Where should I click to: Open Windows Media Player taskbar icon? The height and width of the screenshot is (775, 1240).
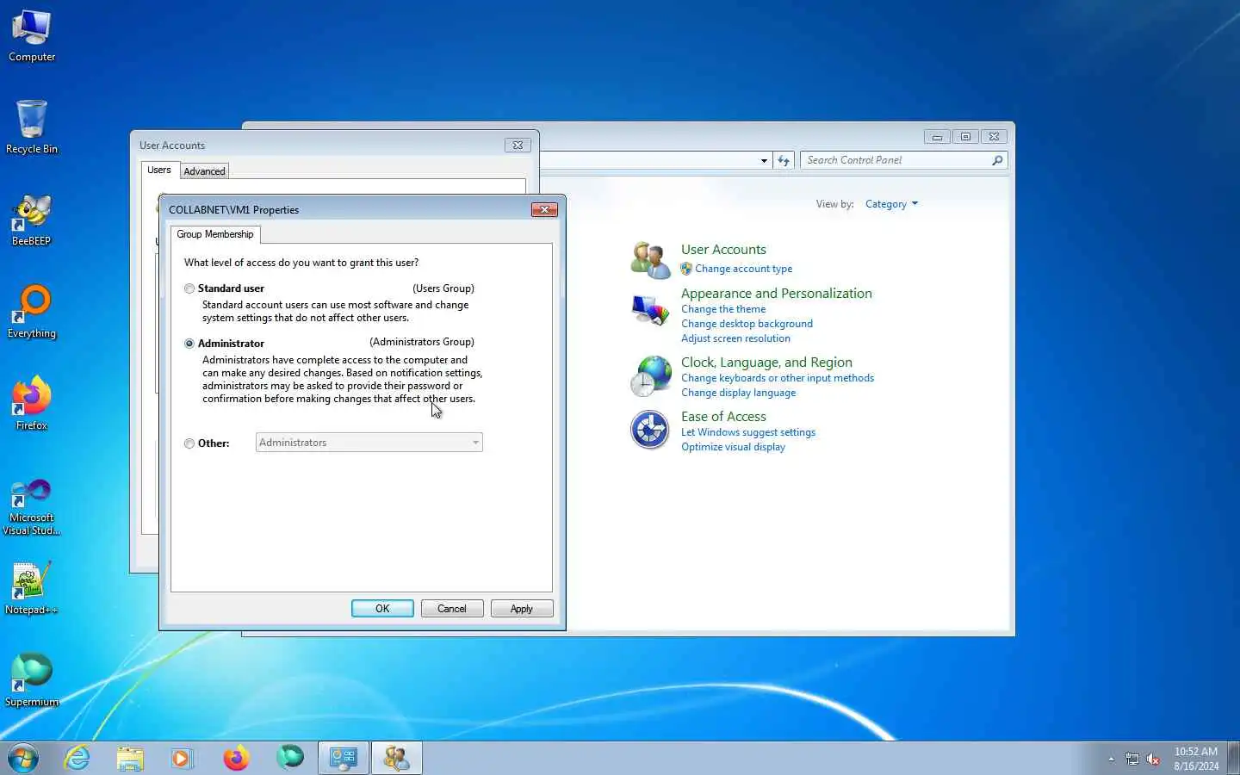click(183, 758)
